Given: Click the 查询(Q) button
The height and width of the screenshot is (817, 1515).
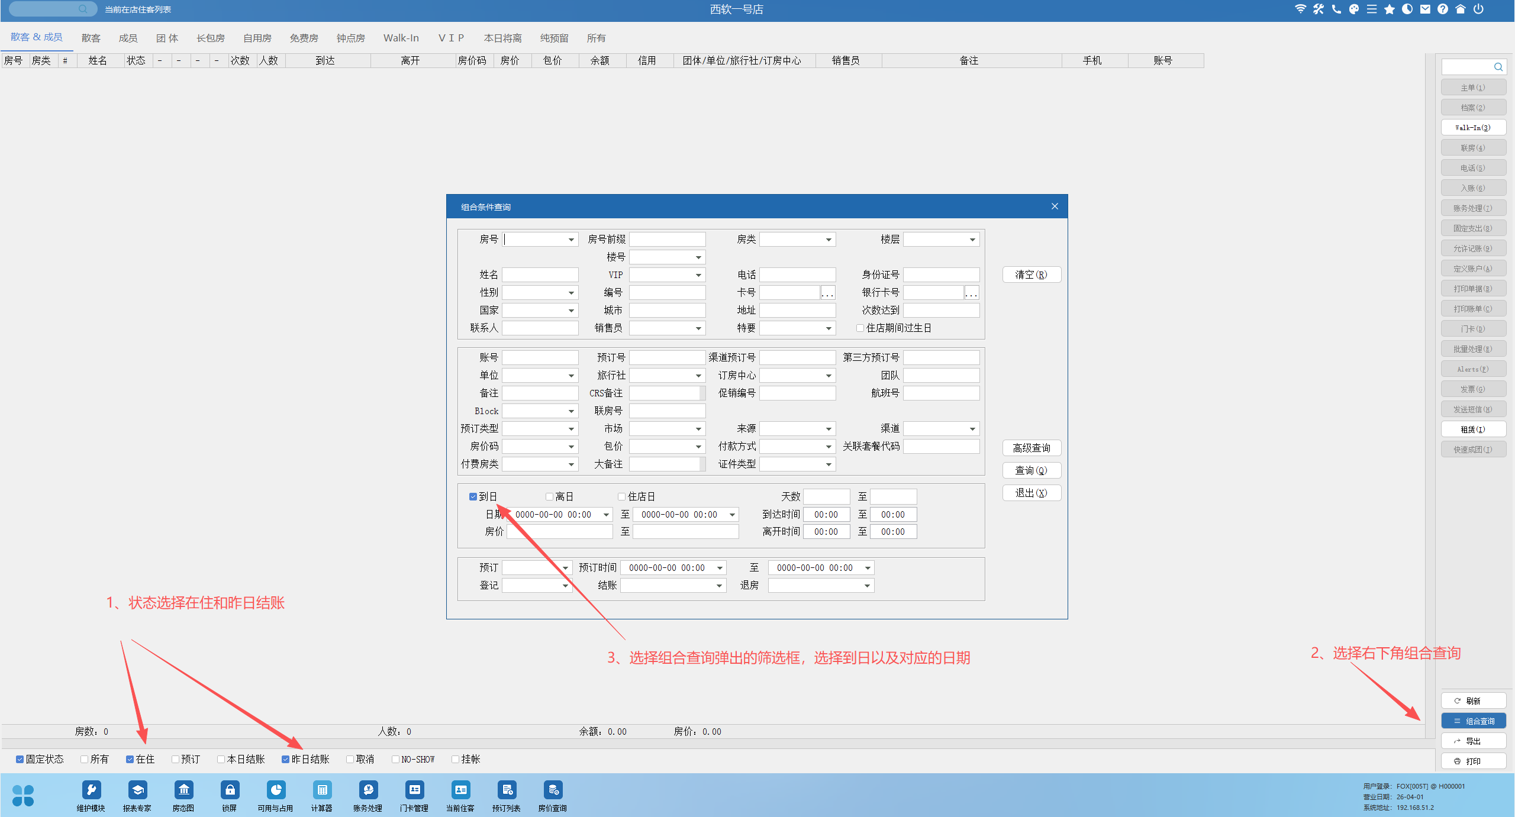Looking at the screenshot, I should 1032,470.
